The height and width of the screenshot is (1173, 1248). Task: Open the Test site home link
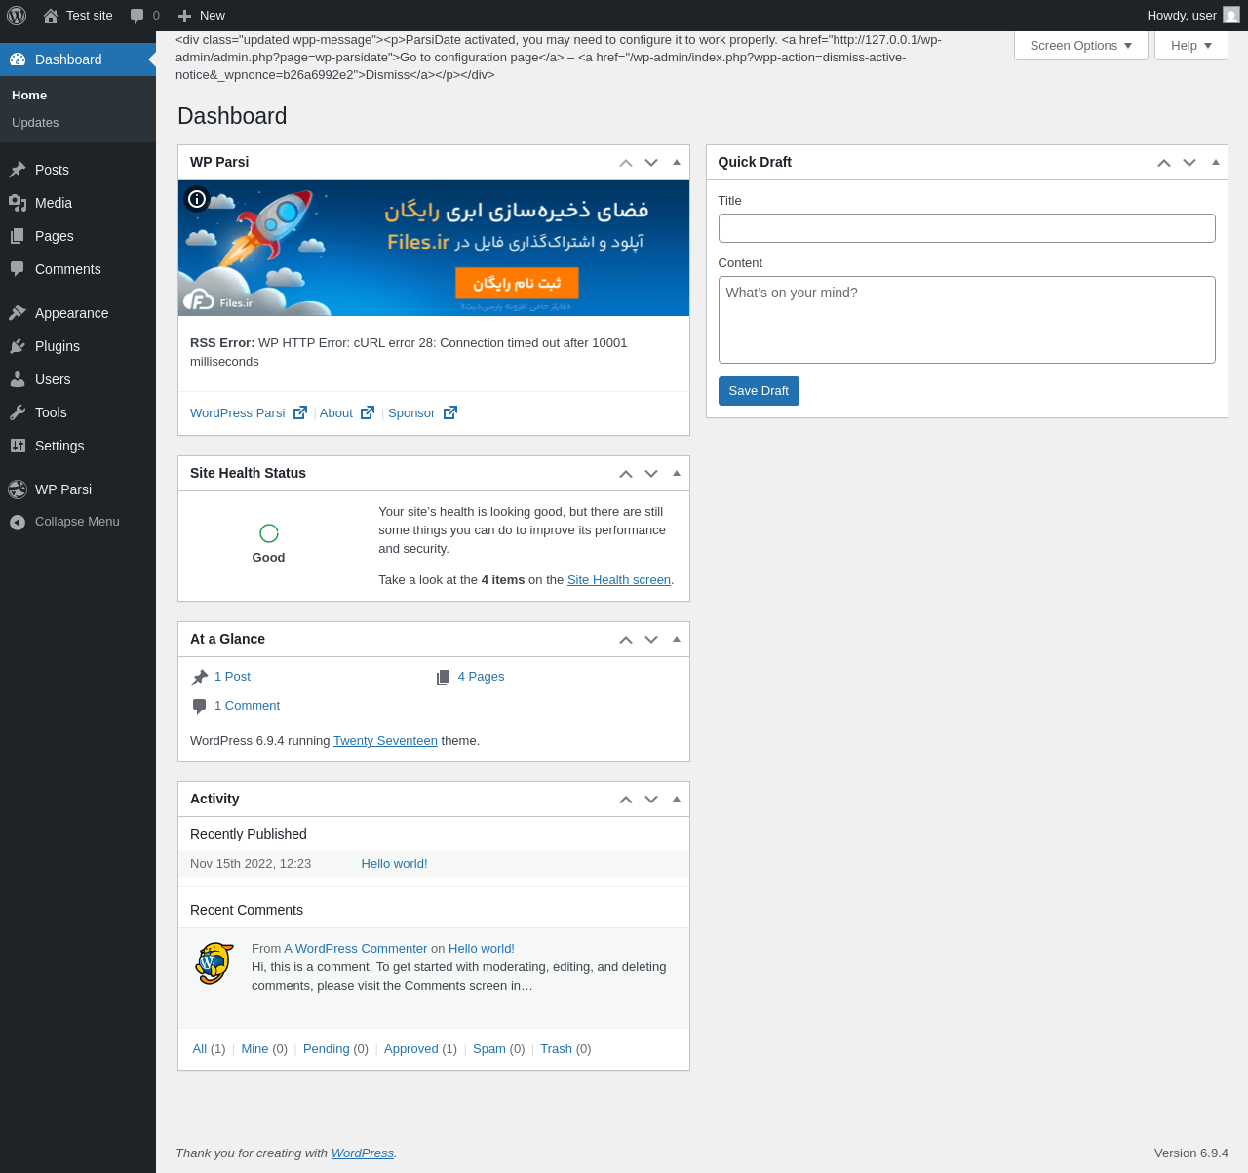[78, 16]
